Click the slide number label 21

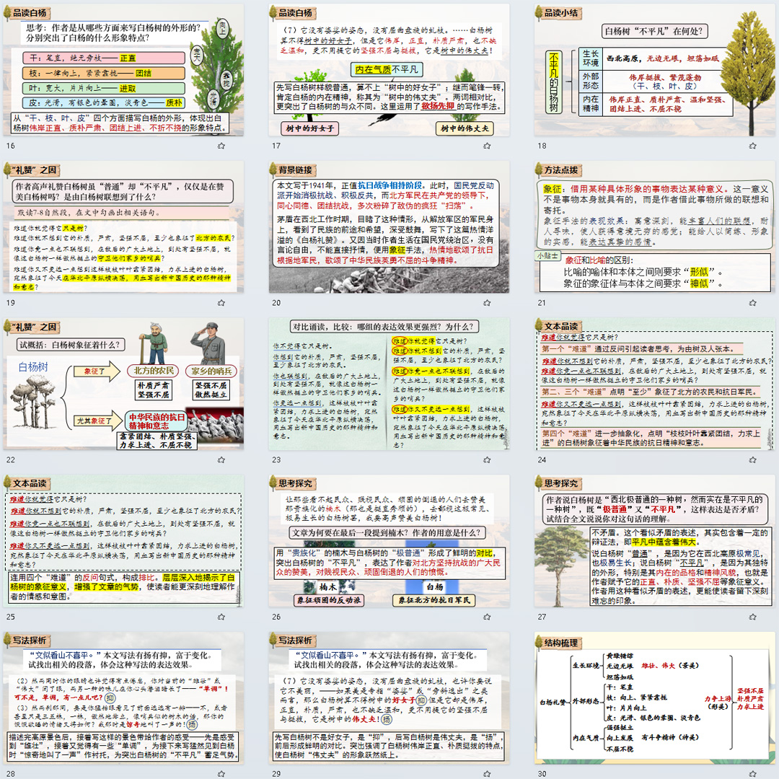(542, 302)
